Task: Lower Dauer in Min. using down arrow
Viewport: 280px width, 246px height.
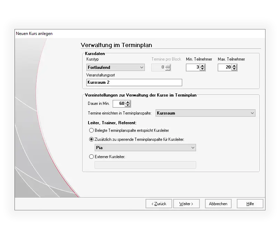Action: (128, 105)
